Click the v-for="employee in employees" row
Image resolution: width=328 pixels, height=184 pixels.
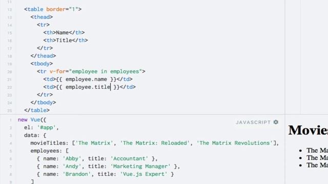coord(91,72)
